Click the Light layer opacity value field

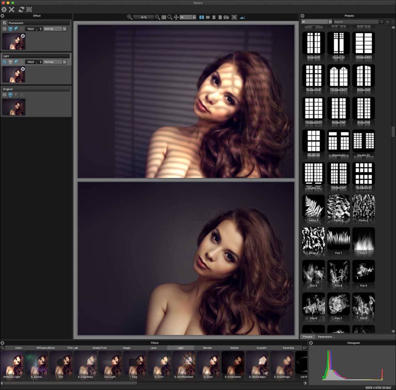point(31,62)
